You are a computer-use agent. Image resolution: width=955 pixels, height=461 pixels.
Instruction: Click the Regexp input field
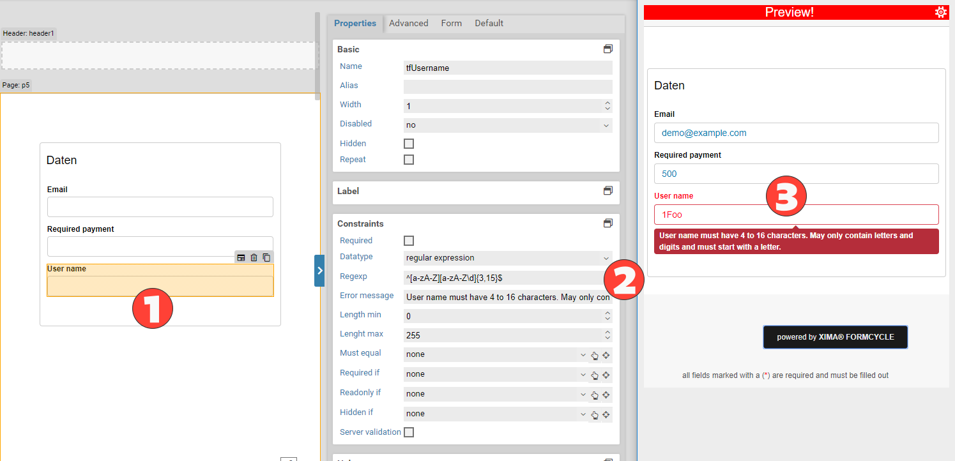pyautogui.click(x=501, y=278)
